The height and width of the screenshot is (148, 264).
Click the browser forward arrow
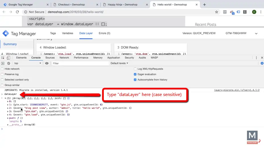10,12
